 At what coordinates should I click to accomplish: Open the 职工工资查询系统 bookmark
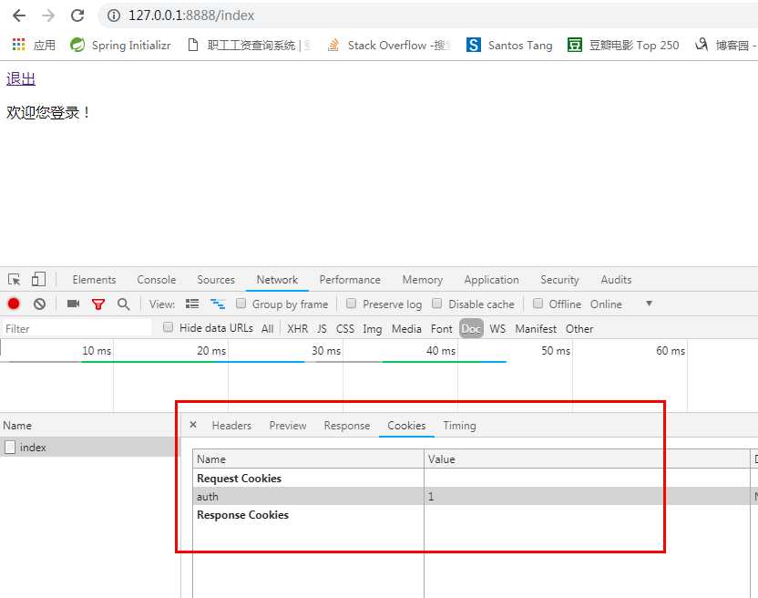coord(249,45)
